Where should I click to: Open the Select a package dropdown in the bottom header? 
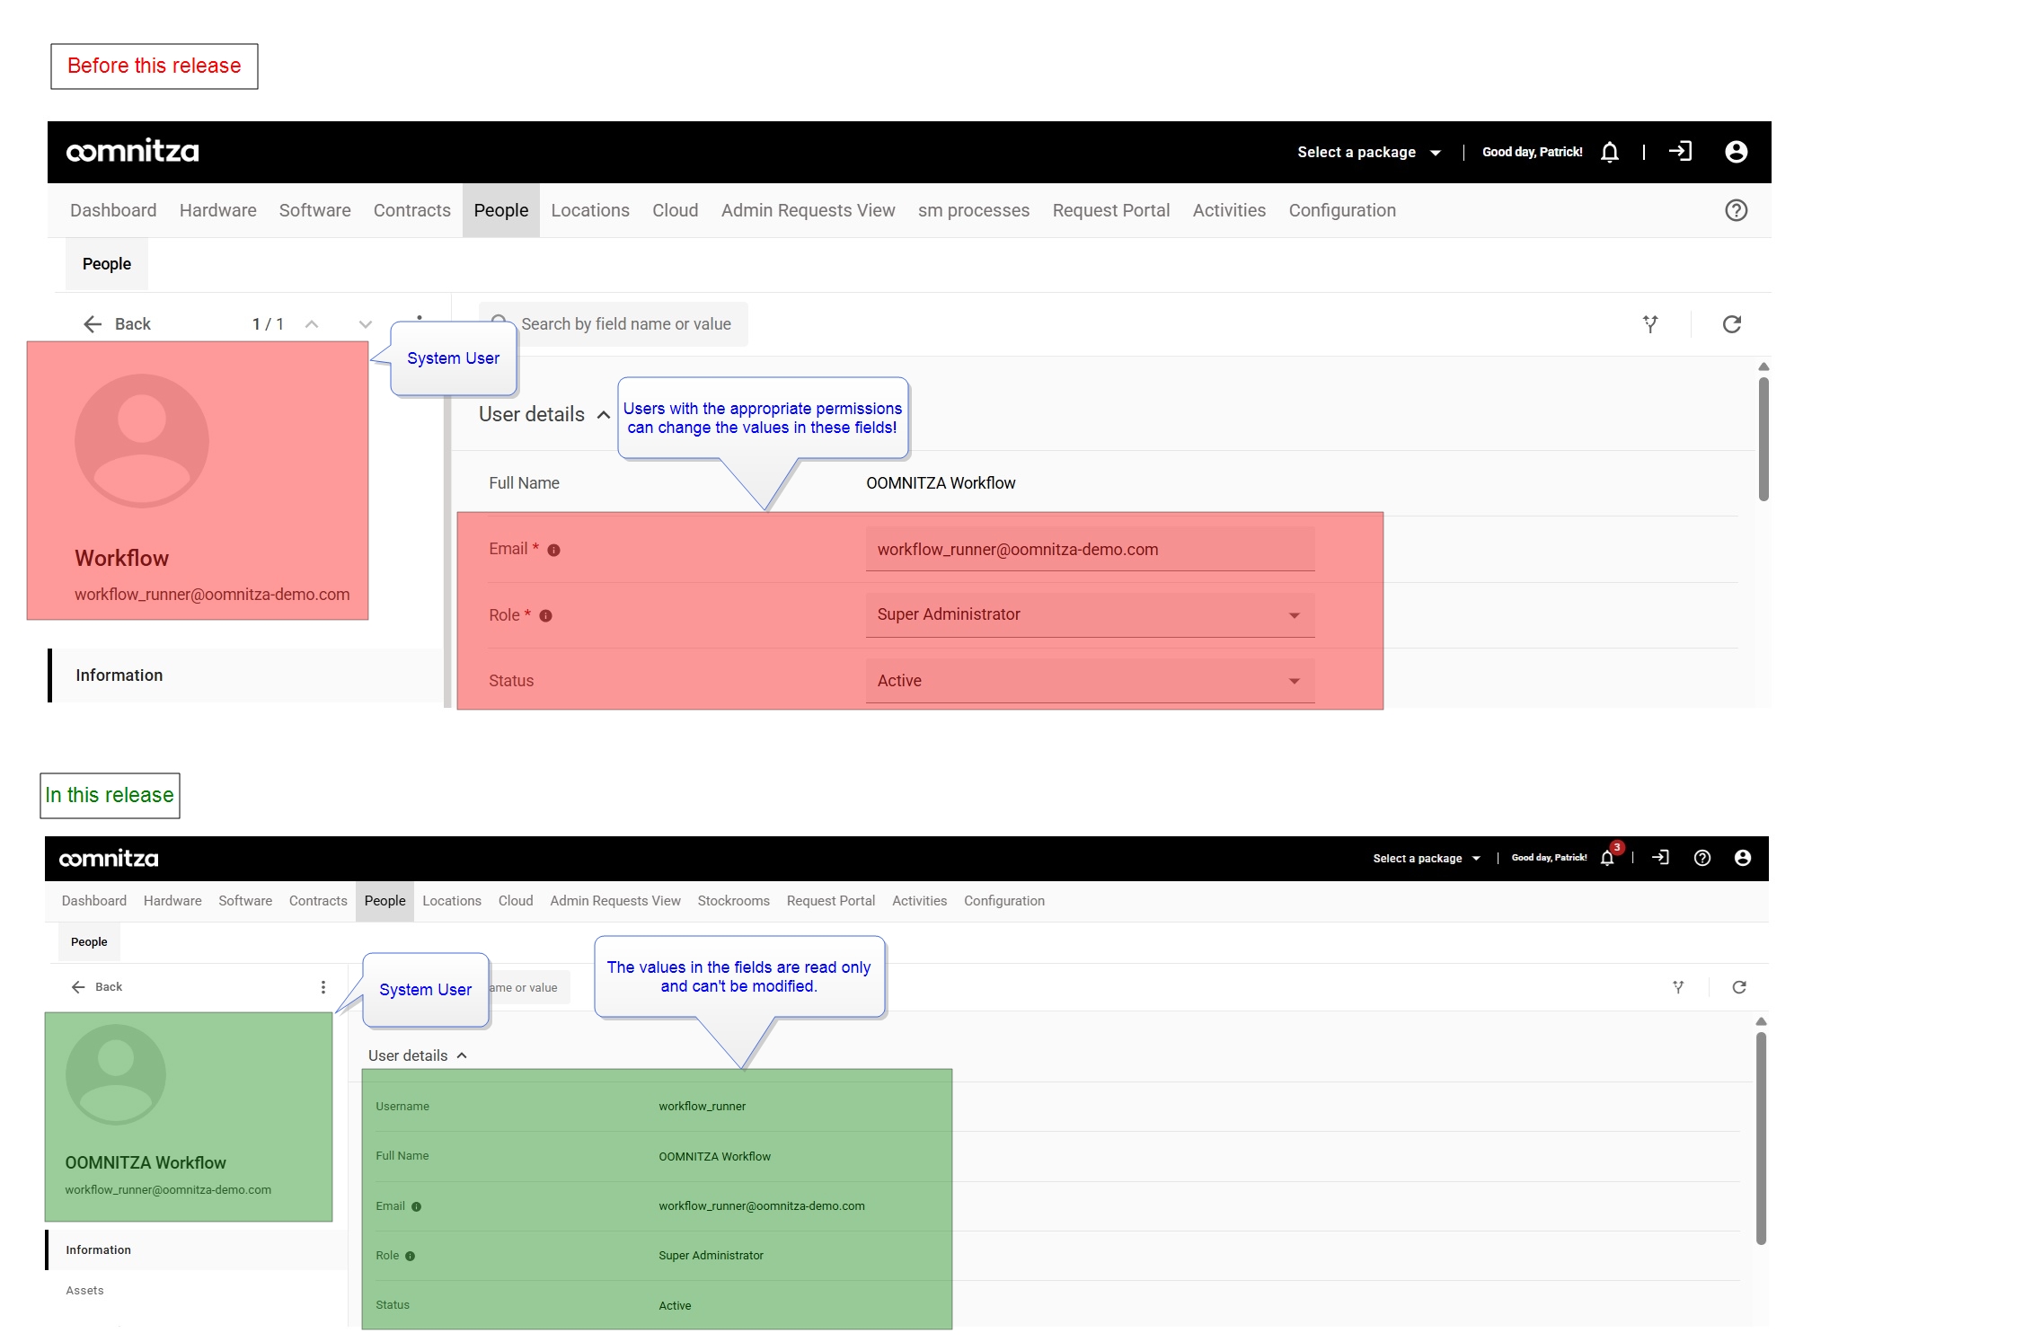tap(1427, 859)
